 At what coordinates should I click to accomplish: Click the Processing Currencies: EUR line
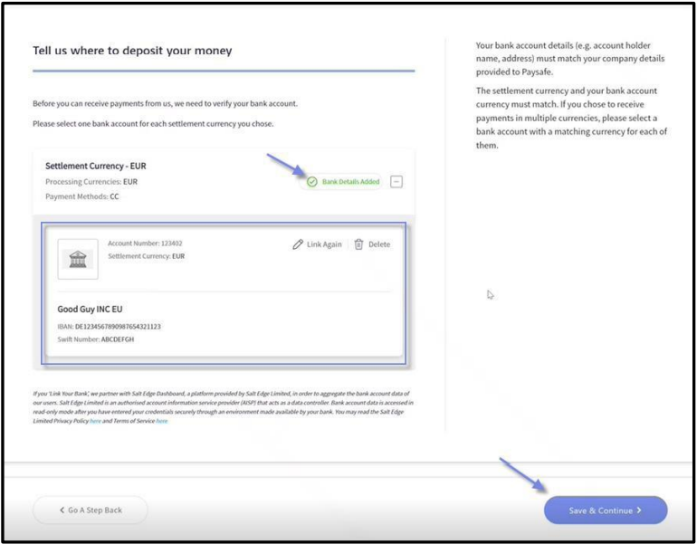[91, 182]
